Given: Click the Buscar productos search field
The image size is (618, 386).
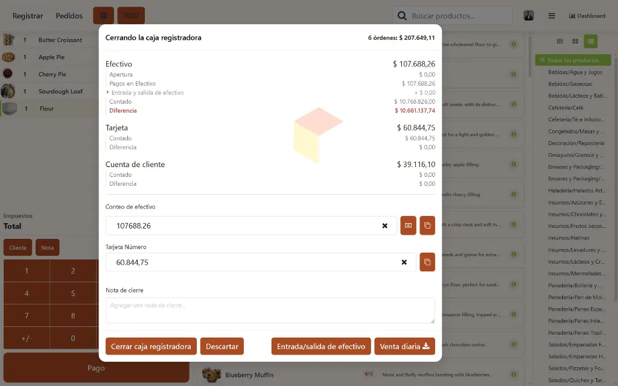Looking at the screenshot, I should (453, 16).
